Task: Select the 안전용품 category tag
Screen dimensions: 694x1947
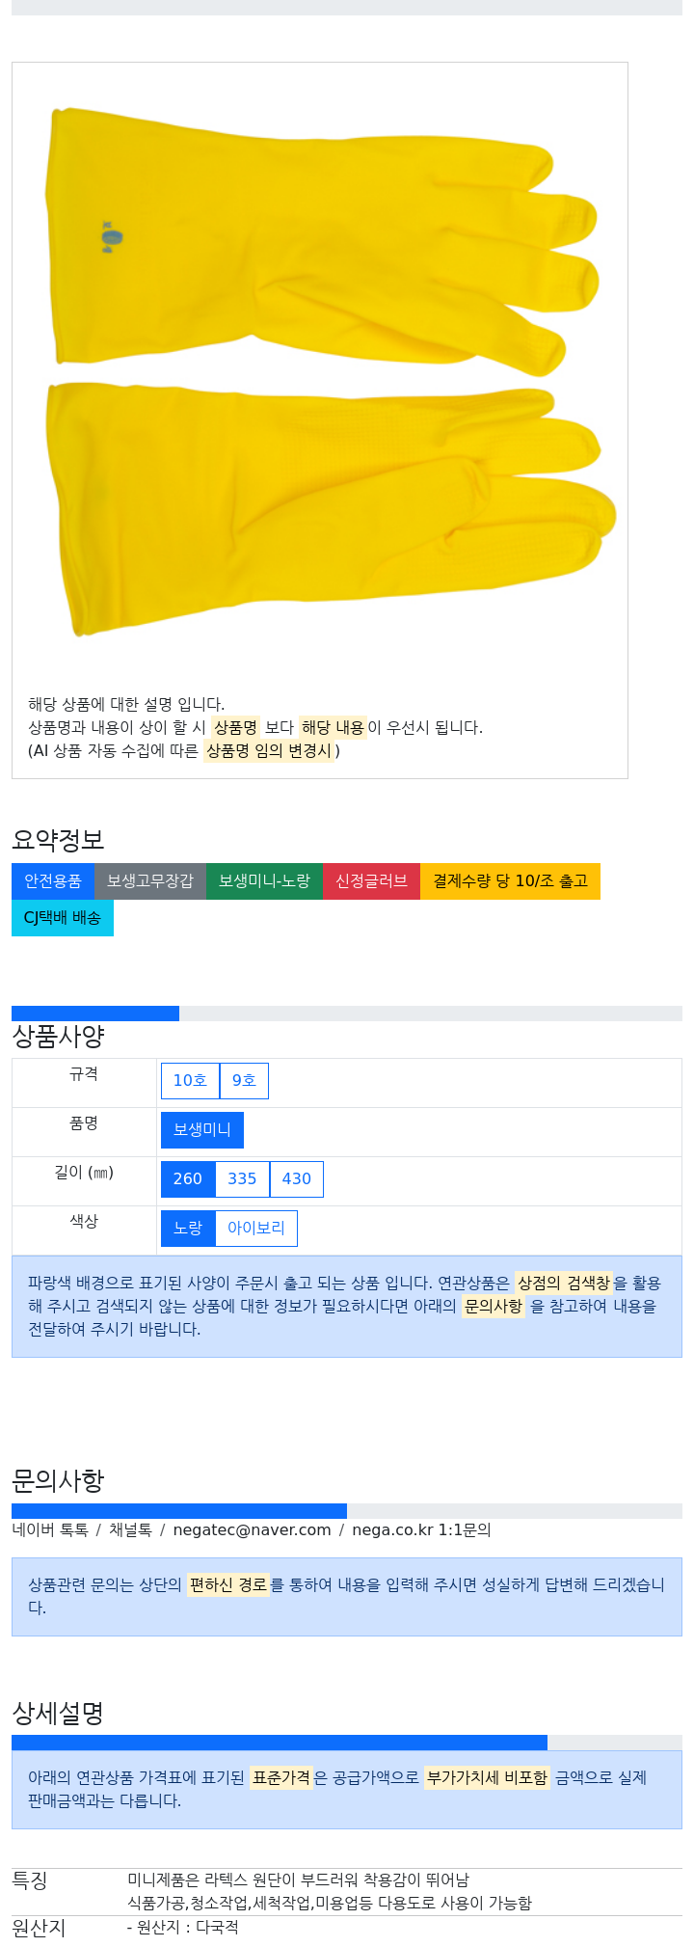Action: coord(53,881)
